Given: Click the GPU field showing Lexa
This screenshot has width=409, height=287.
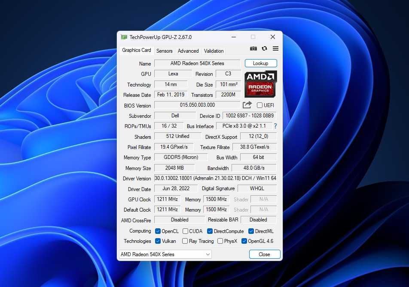Looking at the screenshot, I should 173,74.
